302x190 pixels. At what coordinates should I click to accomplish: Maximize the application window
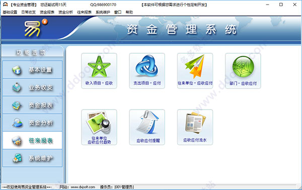click(x=281, y=5)
